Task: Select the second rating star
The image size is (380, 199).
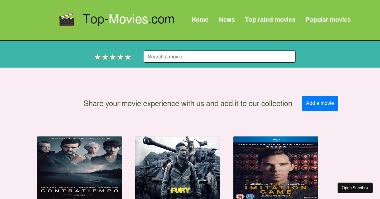Action: (105, 57)
